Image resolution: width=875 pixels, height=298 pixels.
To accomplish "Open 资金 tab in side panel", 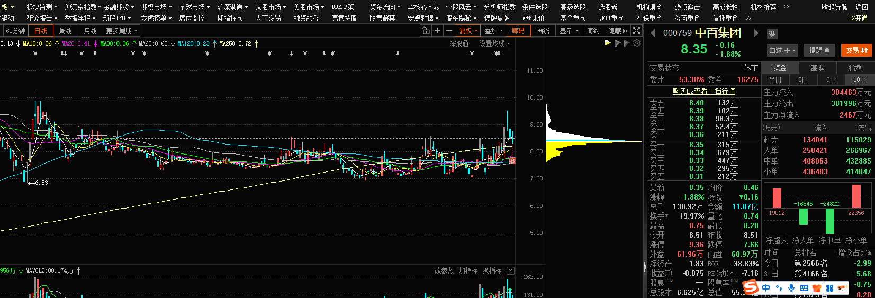I will 780,68.
